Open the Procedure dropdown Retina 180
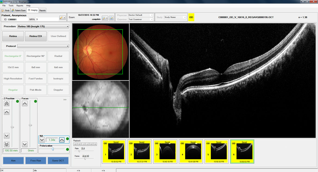Viewport: 318px width, 172px height. 43,26
